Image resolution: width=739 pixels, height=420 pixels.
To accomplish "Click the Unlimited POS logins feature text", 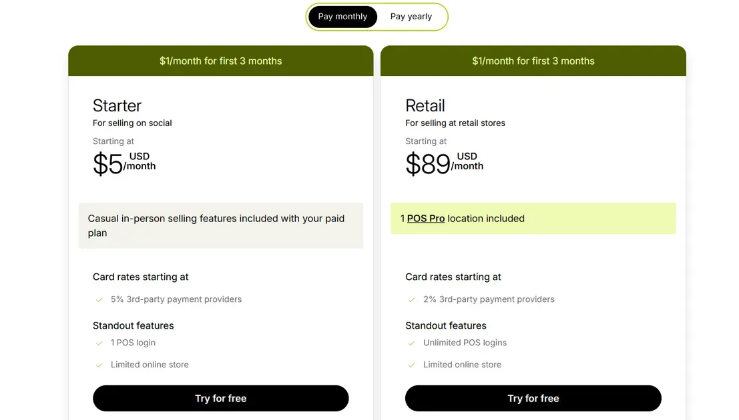I will point(465,343).
